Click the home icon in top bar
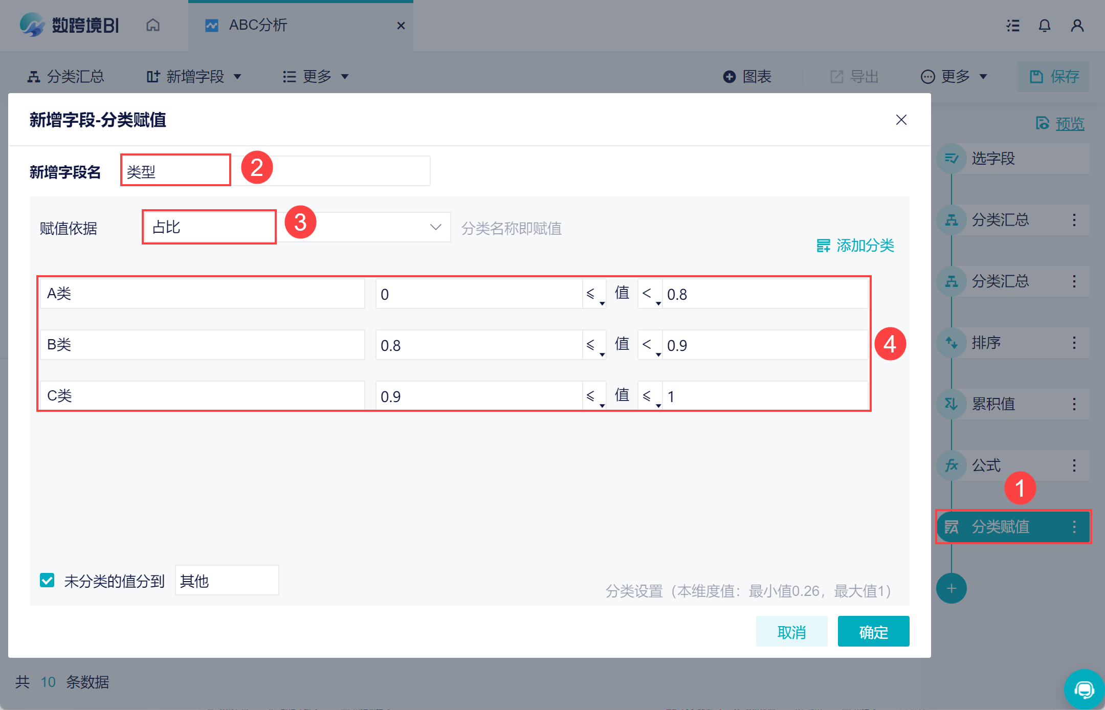Image resolution: width=1105 pixels, height=710 pixels. 152,25
